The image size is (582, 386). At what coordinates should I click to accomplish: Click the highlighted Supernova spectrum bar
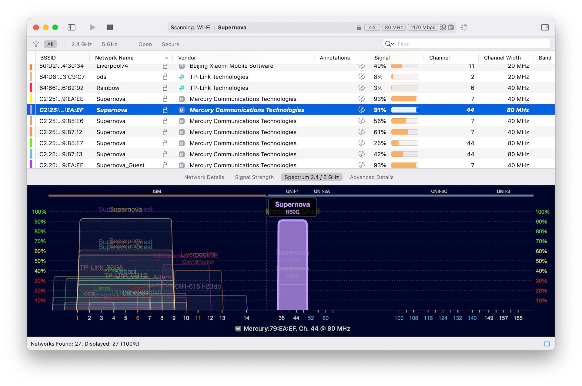click(x=293, y=265)
